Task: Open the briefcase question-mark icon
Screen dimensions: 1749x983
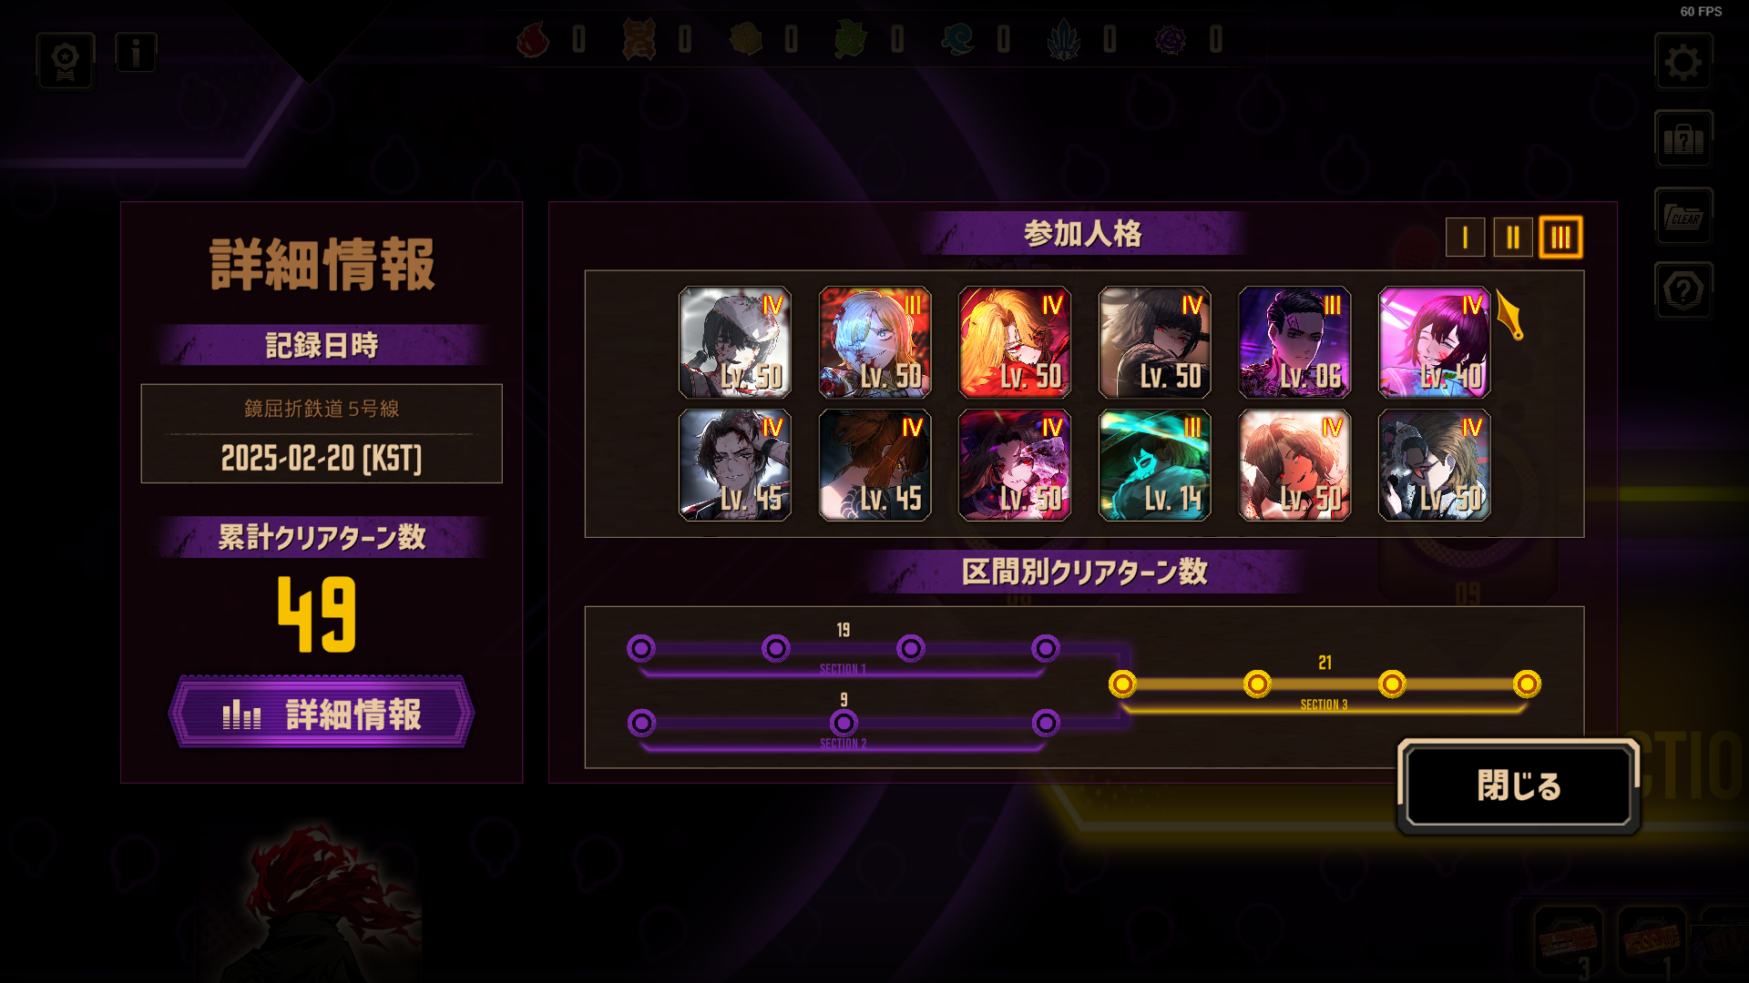Action: coord(1683,139)
